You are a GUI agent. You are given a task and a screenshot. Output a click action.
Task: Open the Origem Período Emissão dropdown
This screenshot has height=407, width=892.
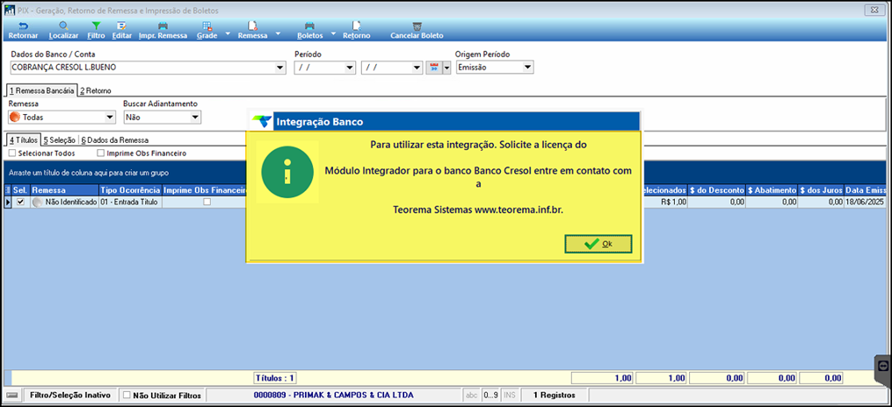(x=528, y=68)
